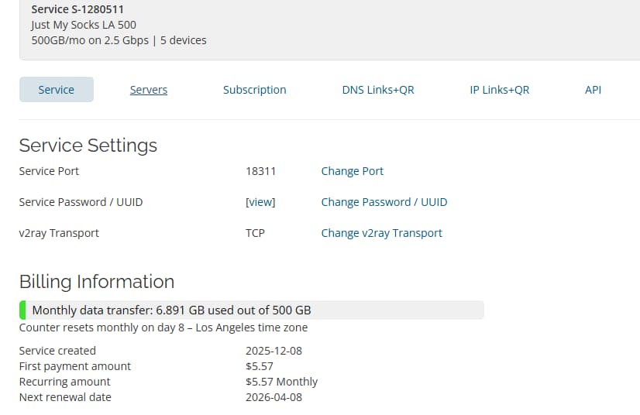Open the IP Links+QR tab
640x415 pixels.
click(x=499, y=90)
